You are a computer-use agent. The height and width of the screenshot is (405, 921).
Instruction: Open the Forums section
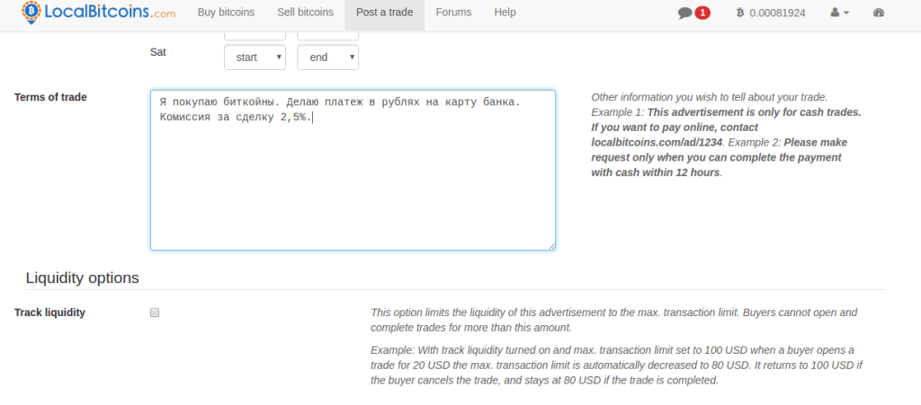(x=454, y=13)
